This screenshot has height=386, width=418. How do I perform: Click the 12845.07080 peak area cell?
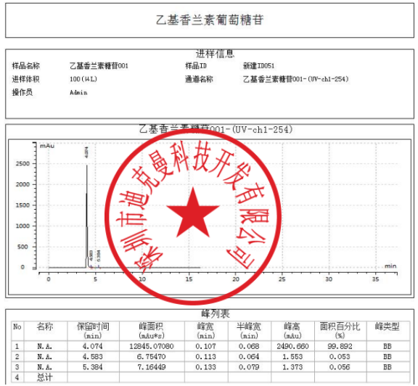click(152, 346)
